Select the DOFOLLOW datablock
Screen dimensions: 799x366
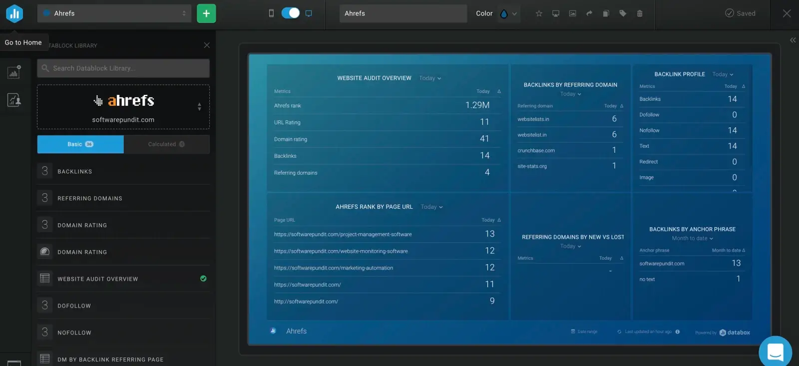pyautogui.click(x=123, y=306)
